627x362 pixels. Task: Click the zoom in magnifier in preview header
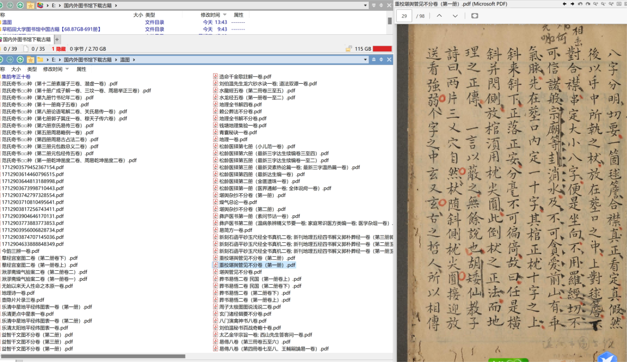coord(596,4)
